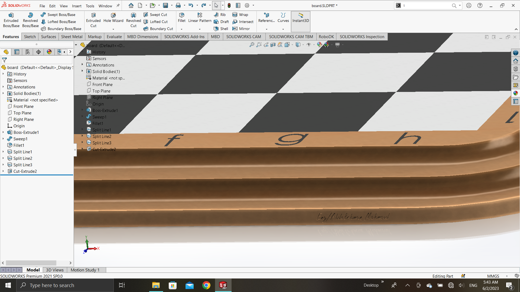Viewport: 520px width, 292px height.
Task: Click the DisplayManager color ball icon
Action: coord(49,52)
